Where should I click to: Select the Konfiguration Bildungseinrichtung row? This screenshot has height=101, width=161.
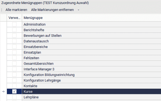coord(84,75)
